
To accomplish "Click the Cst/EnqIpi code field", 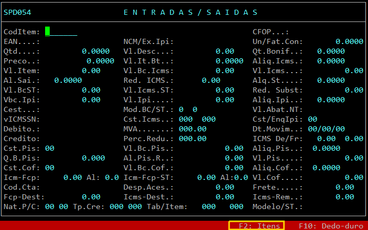I will click(x=312, y=119).
